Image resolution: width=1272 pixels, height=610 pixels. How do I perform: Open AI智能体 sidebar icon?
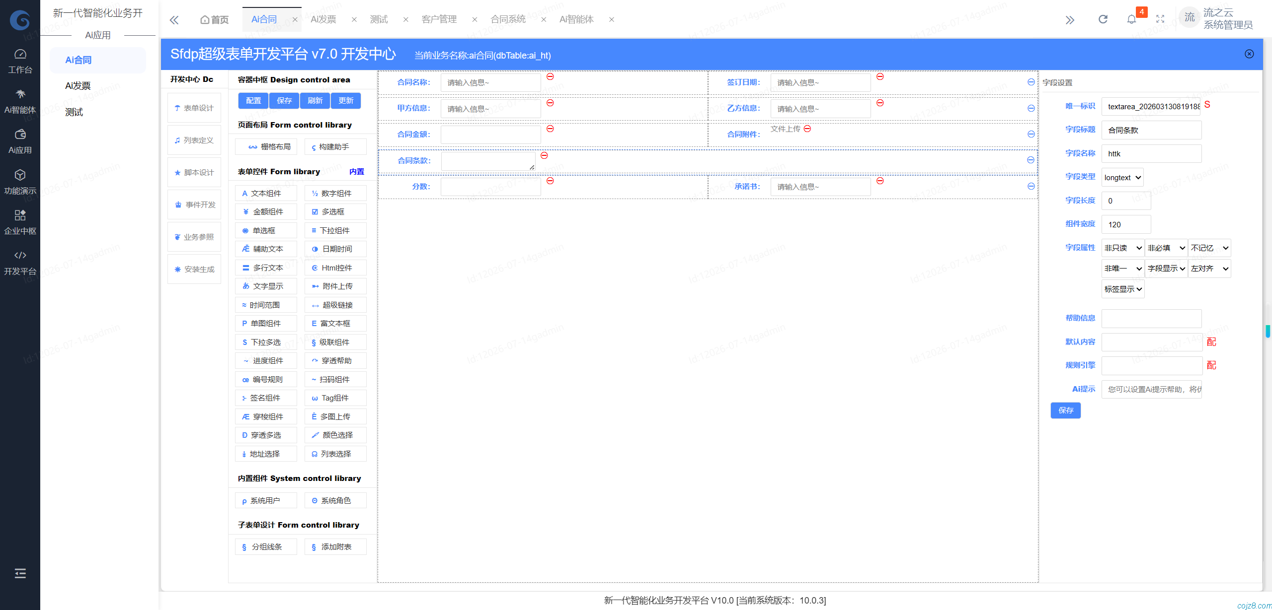coord(20,102)
